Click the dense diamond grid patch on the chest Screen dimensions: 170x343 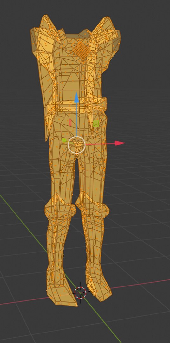pyautogui.click(x=82, y=50)
